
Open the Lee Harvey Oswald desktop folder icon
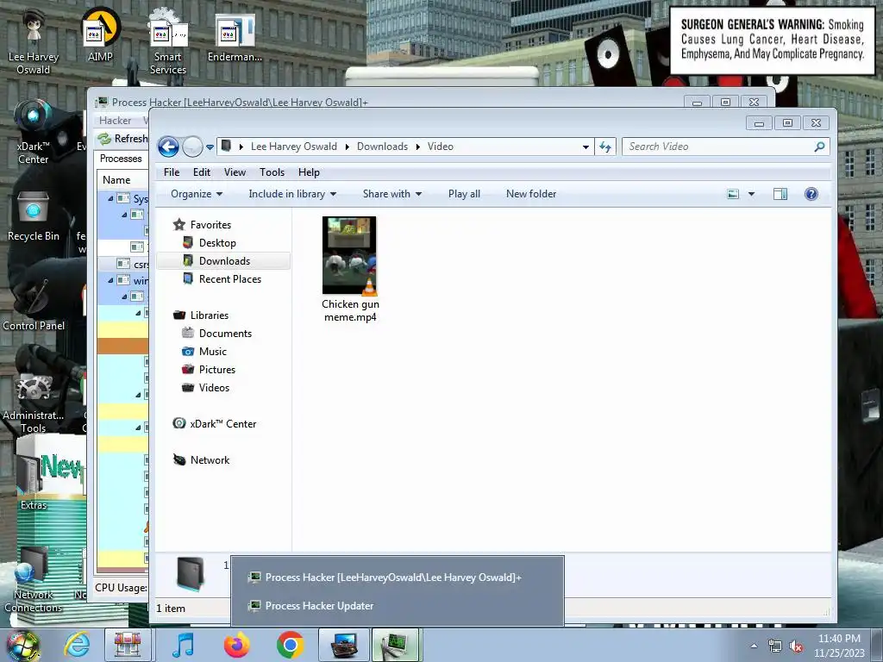[34, 43]
